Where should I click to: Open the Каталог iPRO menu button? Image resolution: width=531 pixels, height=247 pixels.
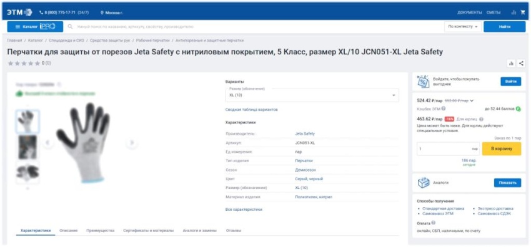[35, 27]
